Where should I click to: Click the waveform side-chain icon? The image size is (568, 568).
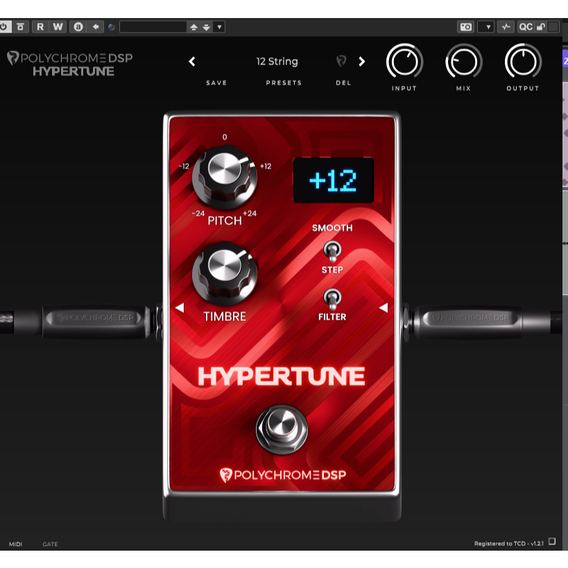[506, 27]
